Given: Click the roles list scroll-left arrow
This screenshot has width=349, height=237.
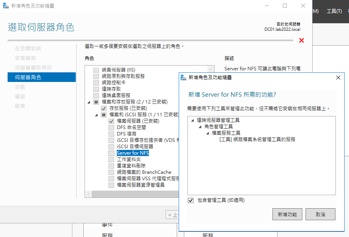Looking at the screenshot, I should click(x=89, y=194).
